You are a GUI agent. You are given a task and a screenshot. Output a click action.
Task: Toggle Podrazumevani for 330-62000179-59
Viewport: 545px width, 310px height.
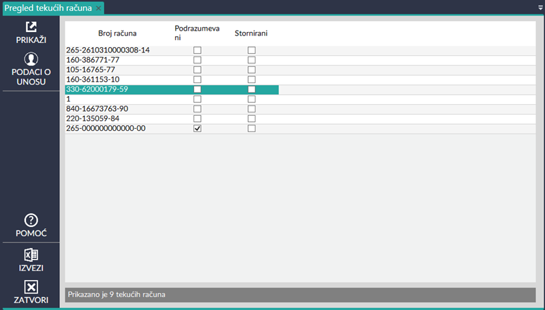coord(198,89)
